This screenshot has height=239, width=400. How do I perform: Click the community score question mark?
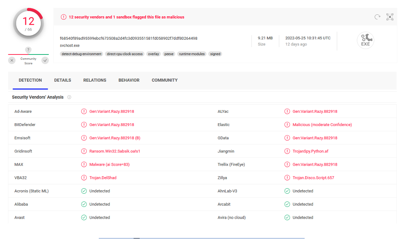(x=28, y=50)
